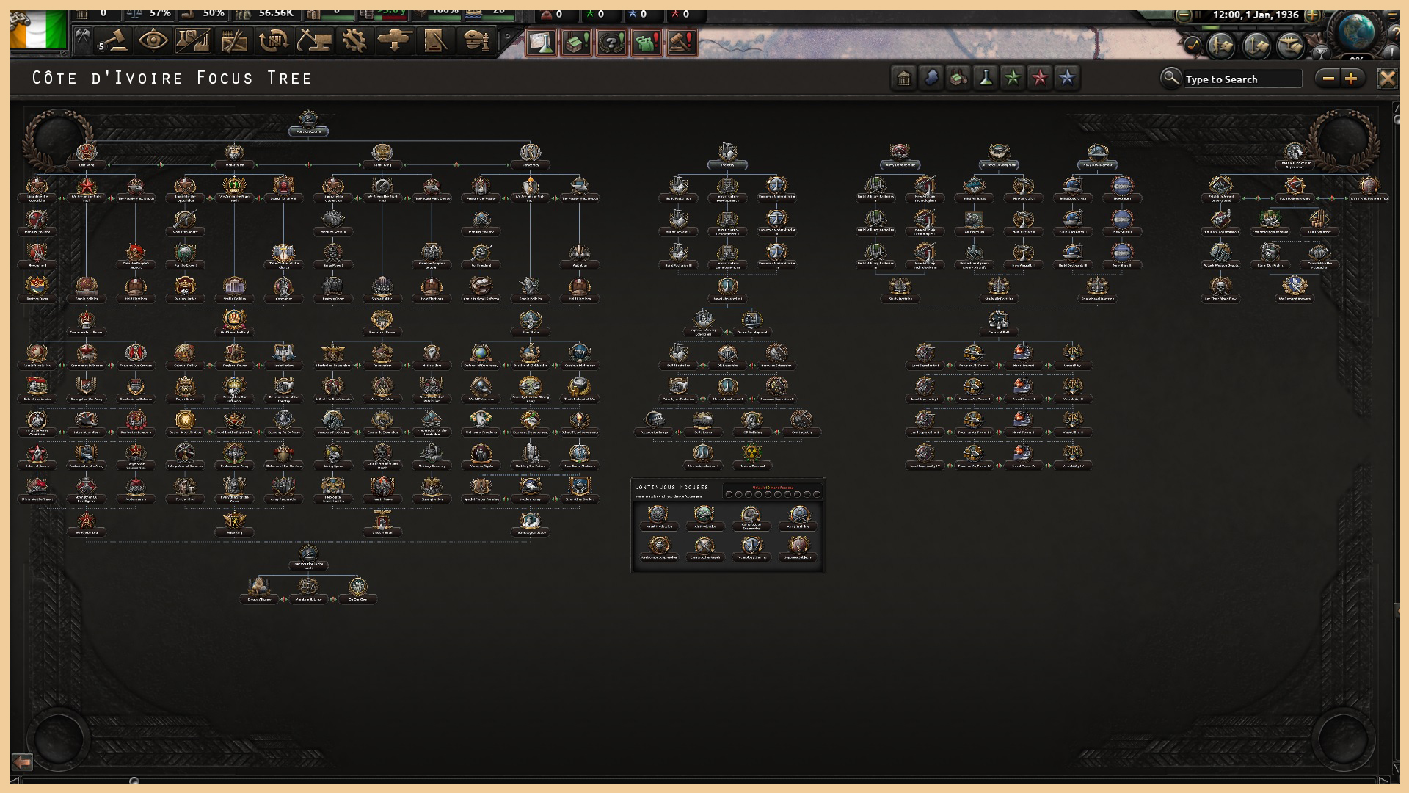Click the world tension globe
The width and height of the screenshot is (1409, 793).
[x=1355, y=32]
